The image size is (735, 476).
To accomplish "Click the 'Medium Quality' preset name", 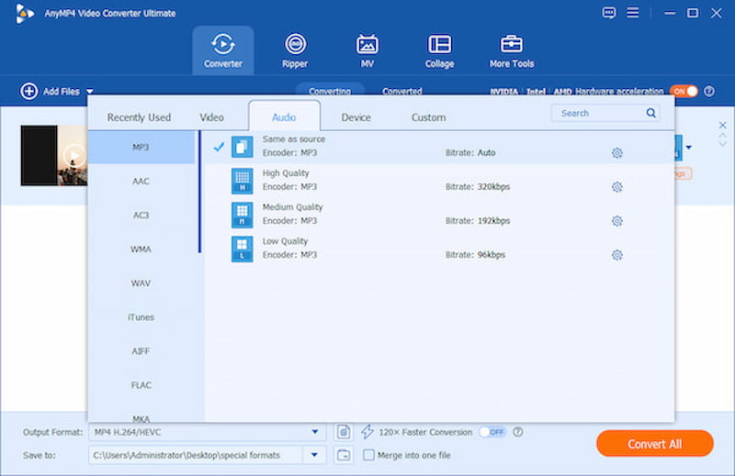I will pyautogui.click(x=292, y=207).
